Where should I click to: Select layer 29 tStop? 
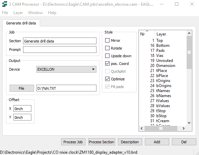(163, 111)
